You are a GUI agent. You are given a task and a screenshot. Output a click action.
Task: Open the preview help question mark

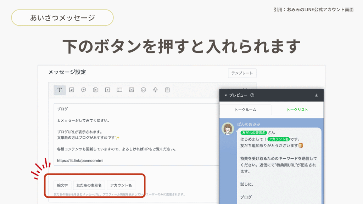click(x=252, y=95)
